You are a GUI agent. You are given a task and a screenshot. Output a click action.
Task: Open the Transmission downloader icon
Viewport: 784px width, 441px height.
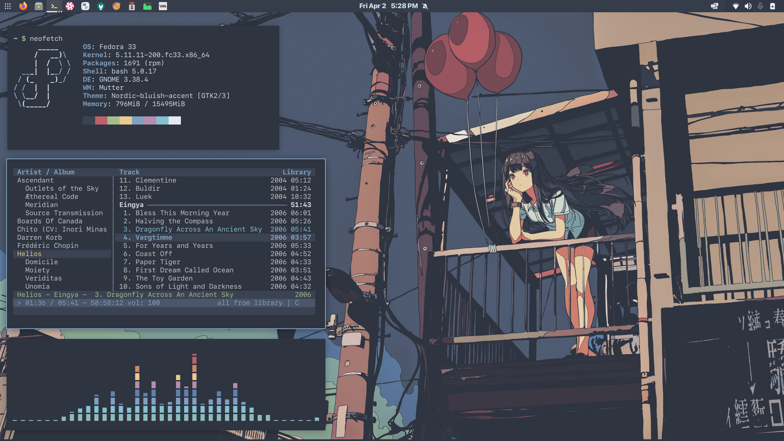[x=132, y=6]
